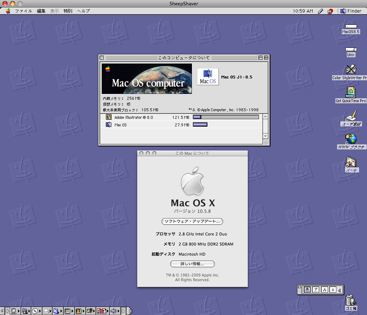The height and width of the screenshot is (315, 367).
Task: Click the Mac OS icon in memory list
Action: tap(109, 125)
